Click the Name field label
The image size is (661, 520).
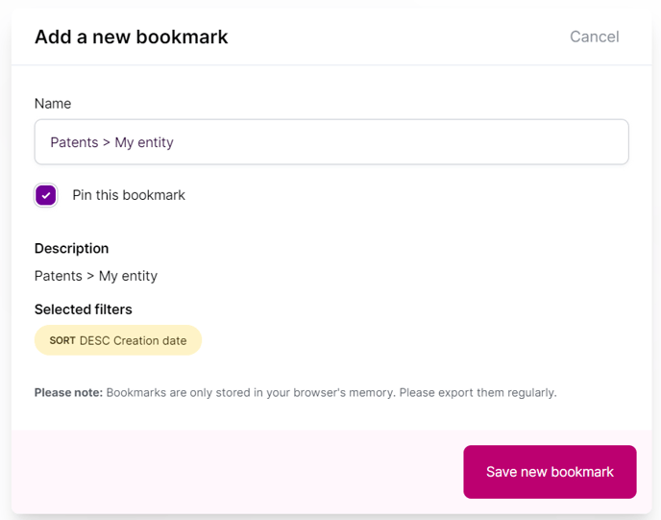(x=53, y=103)
